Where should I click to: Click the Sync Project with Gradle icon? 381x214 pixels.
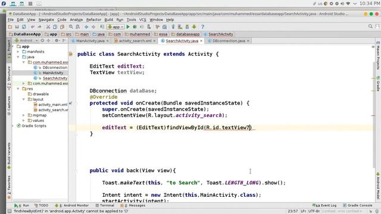[173, 27]
